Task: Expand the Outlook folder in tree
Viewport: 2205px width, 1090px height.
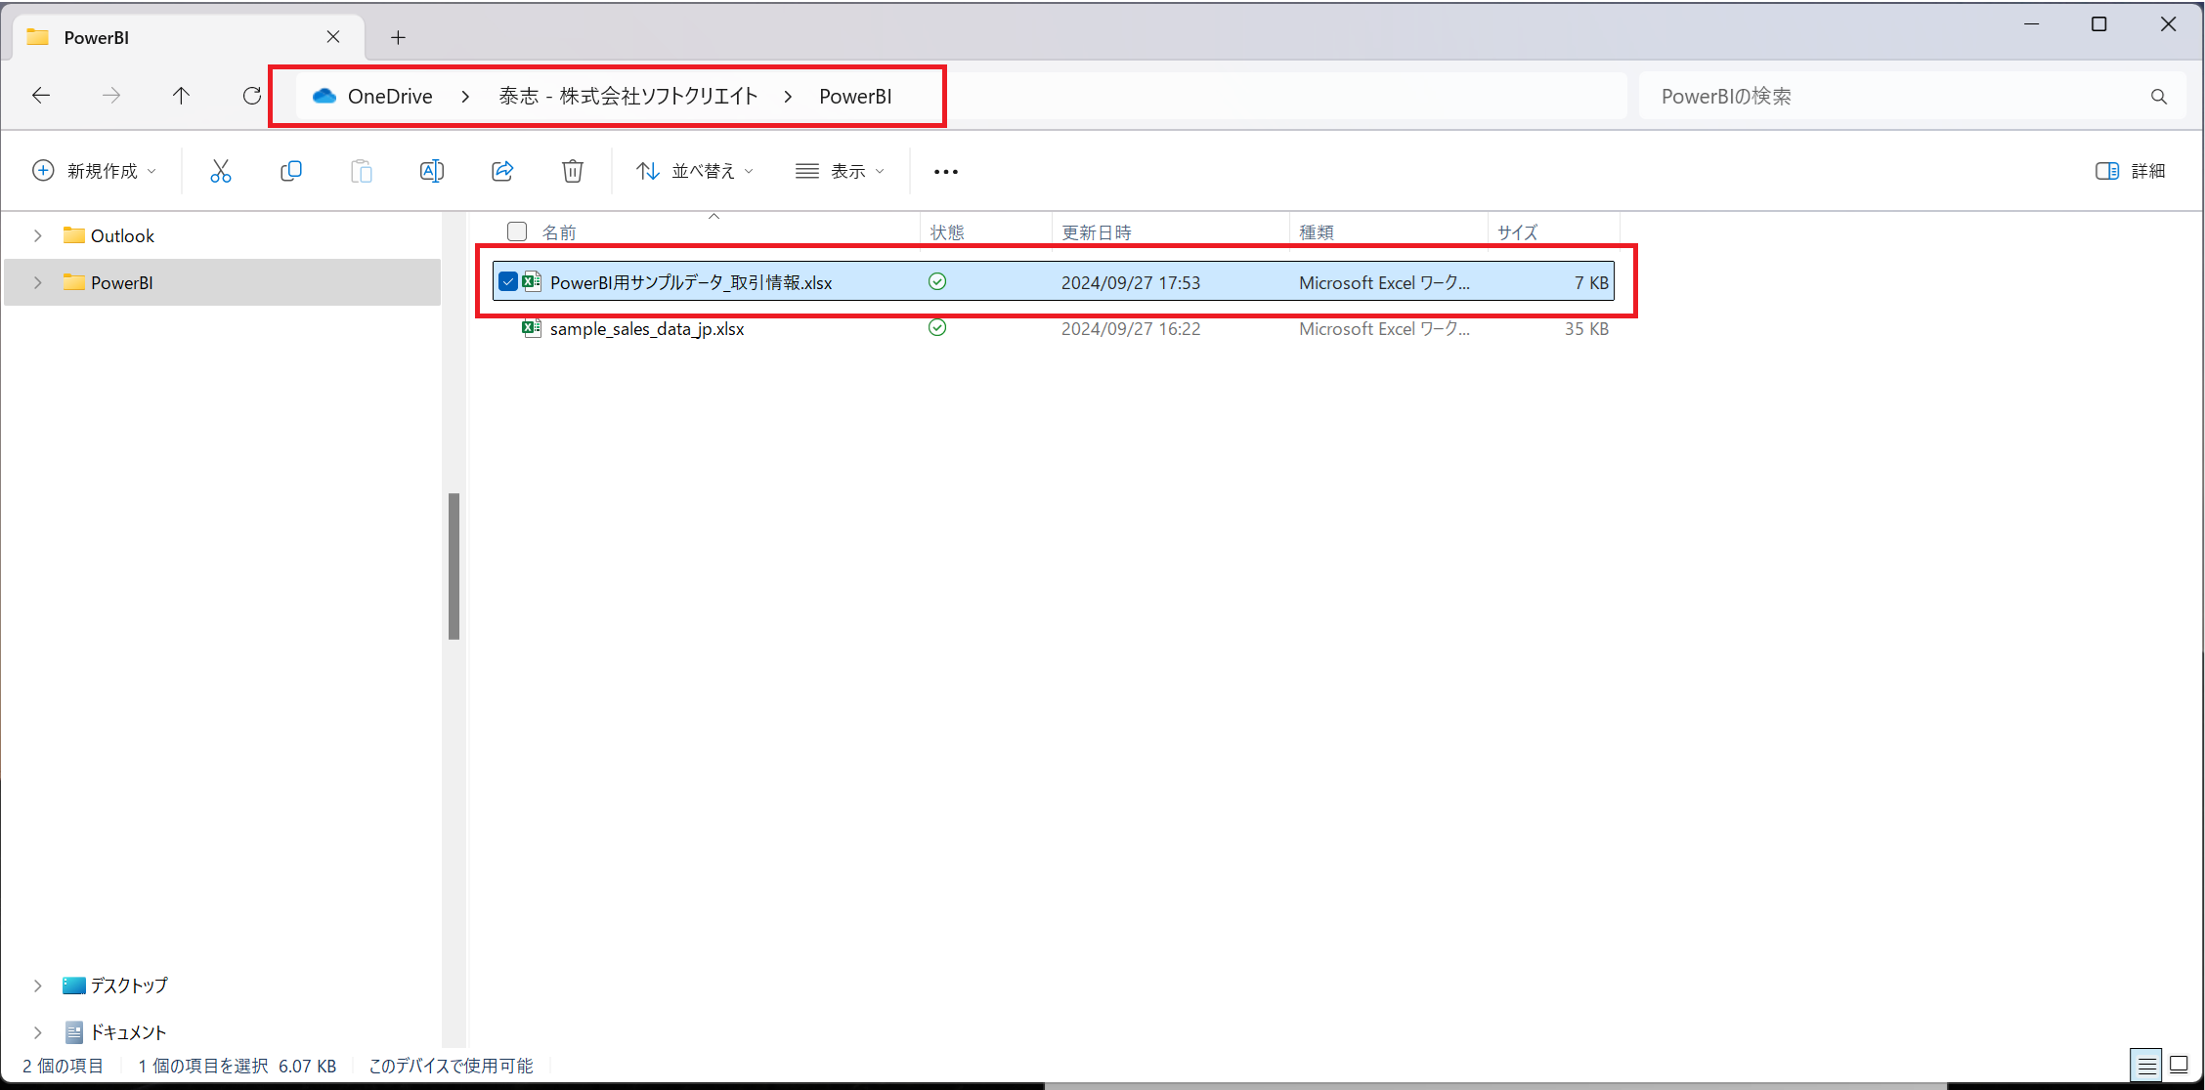Action: (37, 235)
